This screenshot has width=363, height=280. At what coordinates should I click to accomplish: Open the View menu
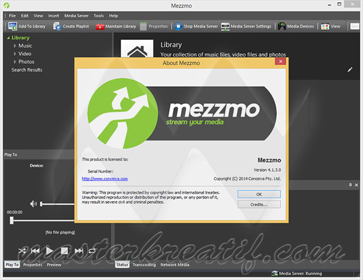(x=38, y=16)
